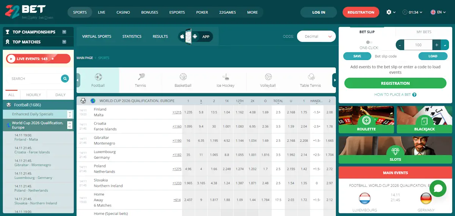Image resolution: width=455 pixels, height=216 pixels.
Task: Click the Roulette chip icon
Action: point(366,121)
